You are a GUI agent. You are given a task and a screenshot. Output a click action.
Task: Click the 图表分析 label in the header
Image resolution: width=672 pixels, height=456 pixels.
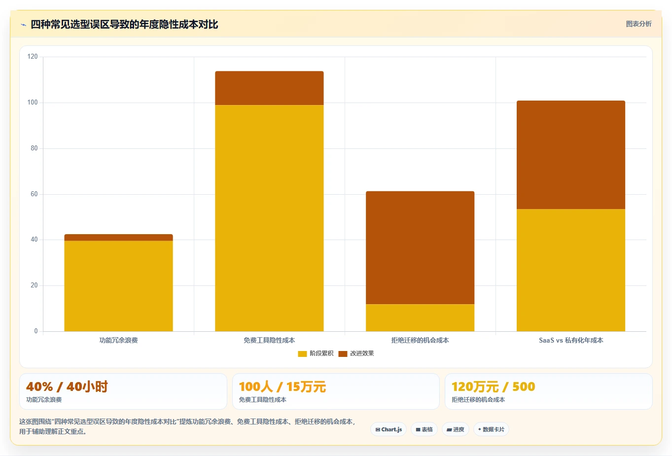[x=638, y=24]
